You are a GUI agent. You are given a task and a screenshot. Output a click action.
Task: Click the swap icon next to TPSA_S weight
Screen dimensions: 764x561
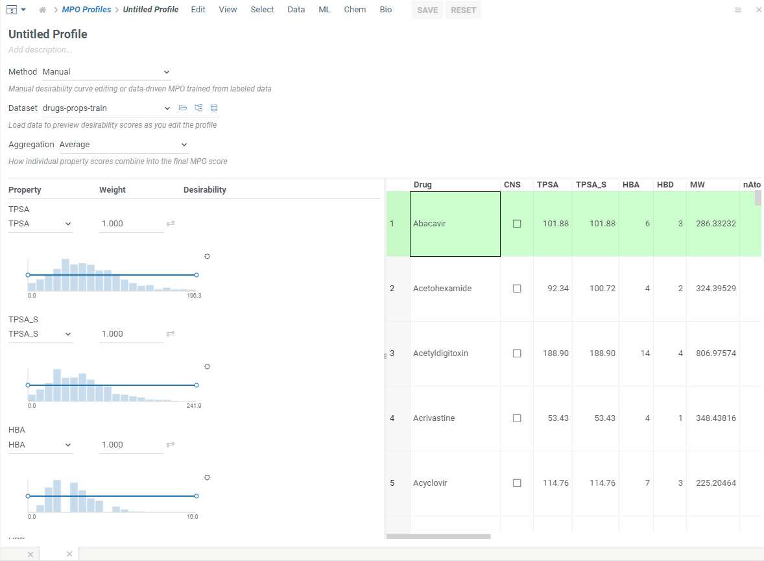169,333
